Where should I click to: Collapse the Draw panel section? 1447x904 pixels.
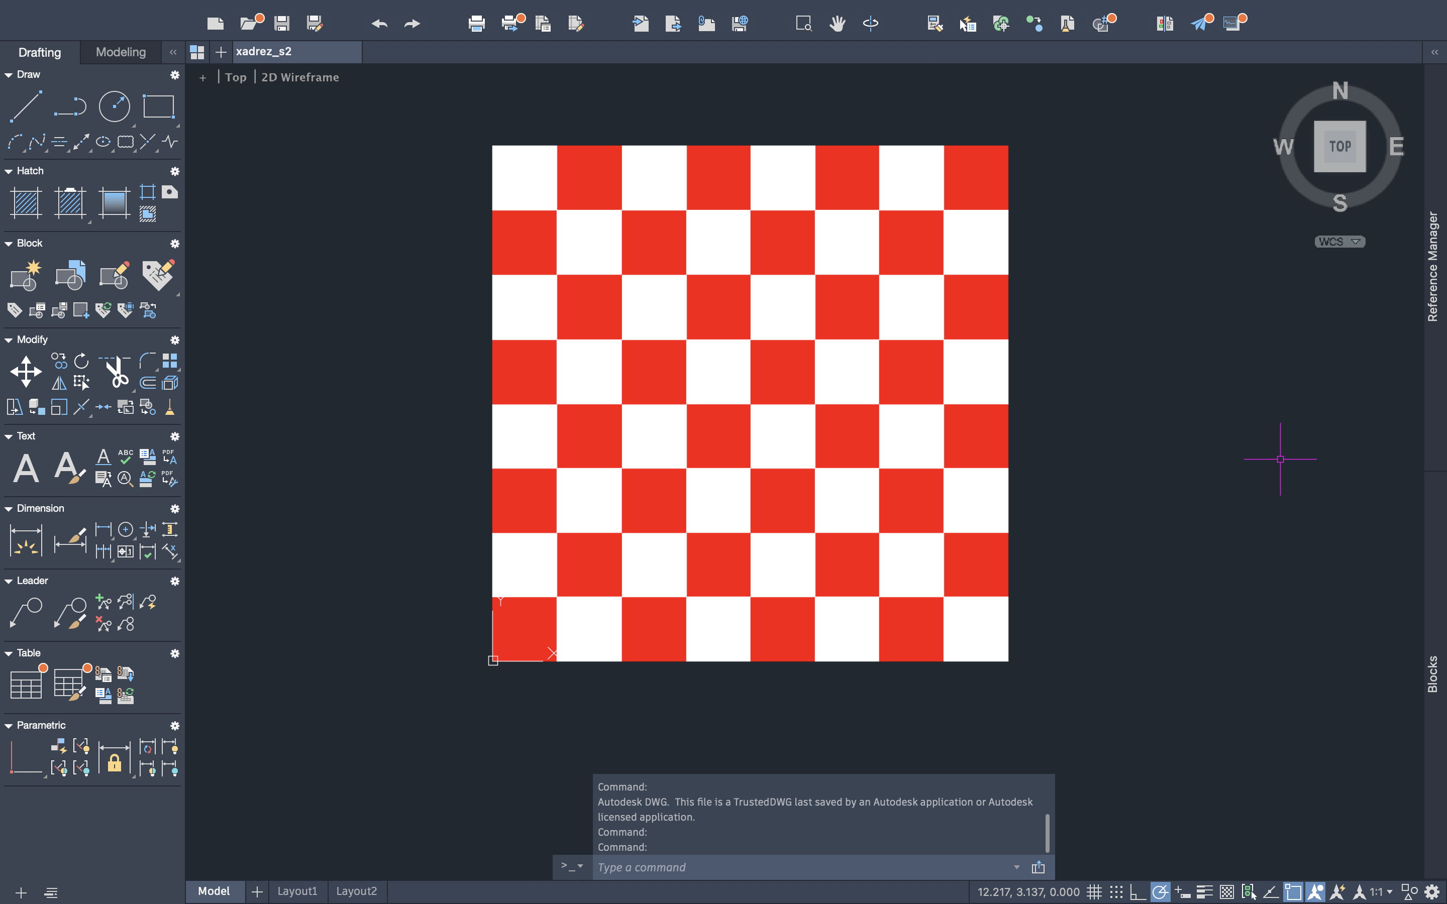click(x=9, y=75)
